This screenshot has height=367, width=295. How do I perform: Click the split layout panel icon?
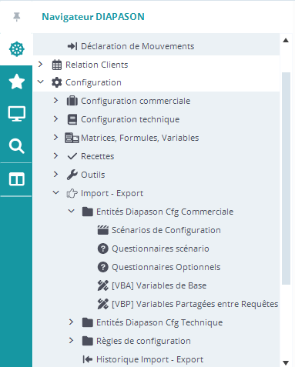(x=17, y=179)
